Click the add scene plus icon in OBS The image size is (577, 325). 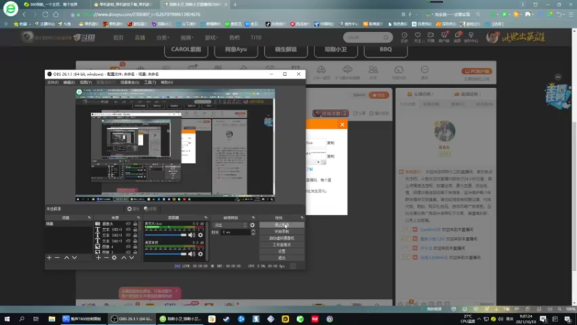coord(49,258)
